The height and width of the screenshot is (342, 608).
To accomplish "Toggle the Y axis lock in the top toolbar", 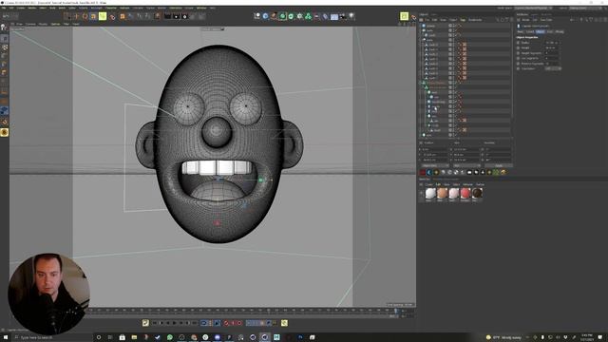I will click(x=139, y=16).
